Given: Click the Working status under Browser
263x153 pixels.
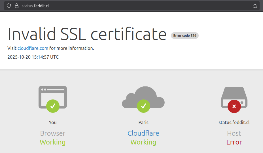Looking at the screenshot, I should 53,142.
